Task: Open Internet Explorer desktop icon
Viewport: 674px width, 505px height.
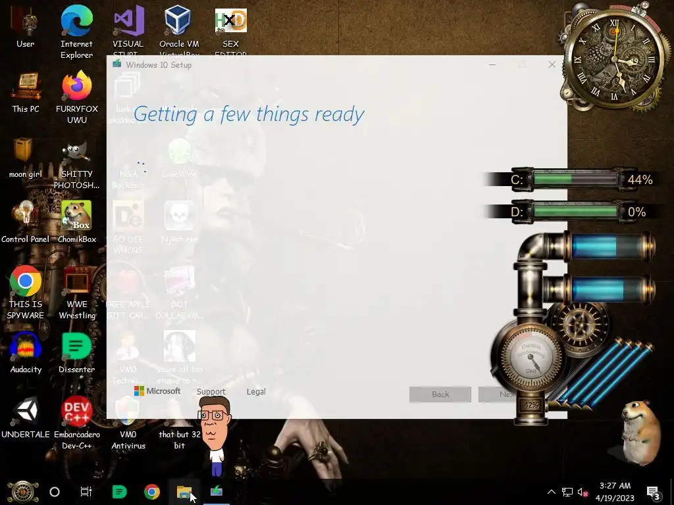Action: (76, 31)
